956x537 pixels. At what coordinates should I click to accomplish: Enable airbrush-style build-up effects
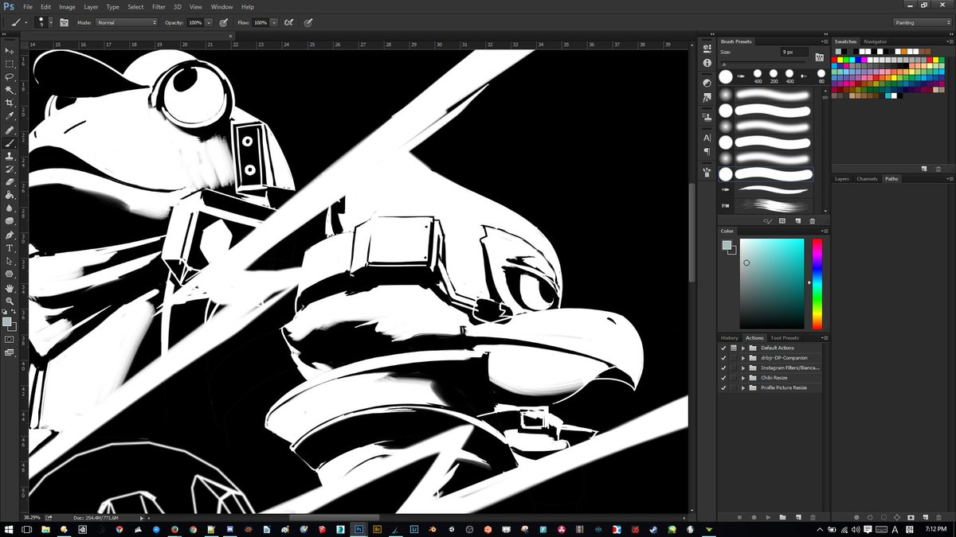click(x=288, y=22)
